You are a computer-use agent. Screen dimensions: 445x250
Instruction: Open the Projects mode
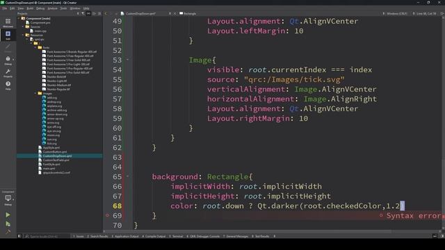pyautogui.click(x=8, y=72)
